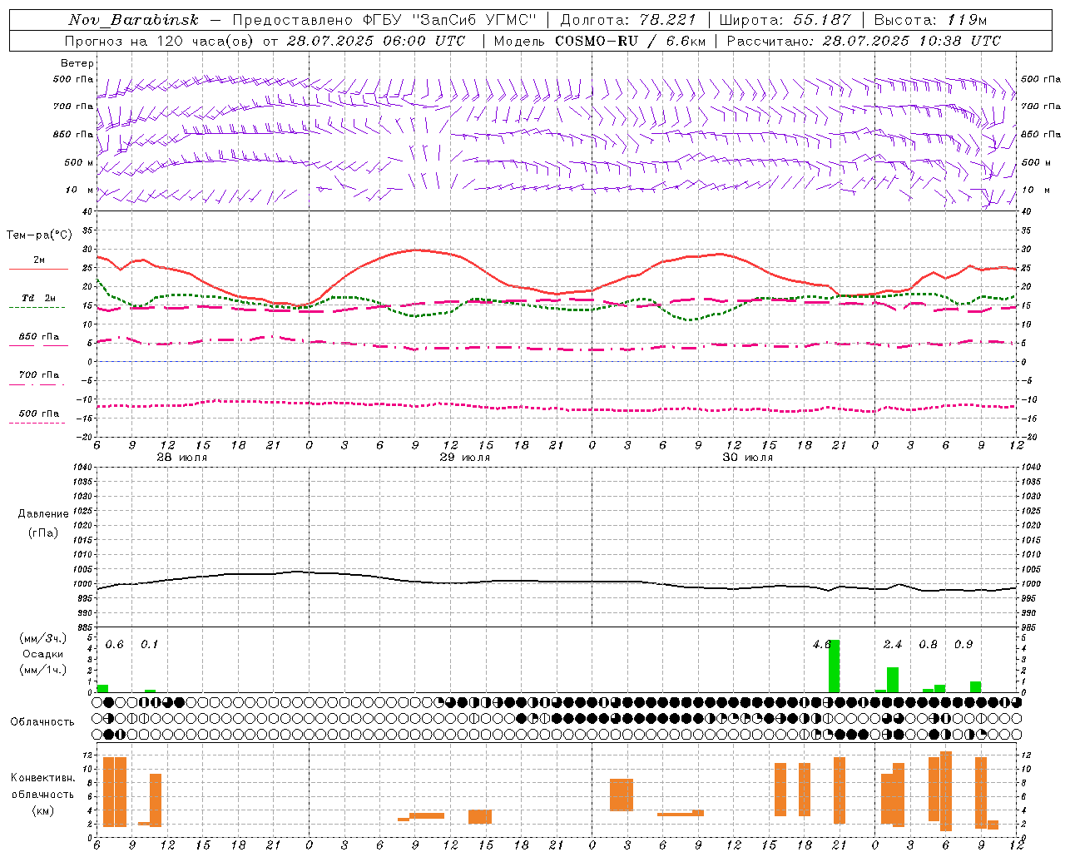Click the 0.8 precipitation amount
The width and height of the screenshot is (1065, 852).
click(x=928, y=645)
